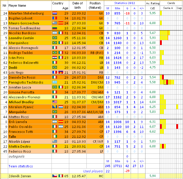Select Francesco Totti's name cell
Screen dimensions: 183x179
(30, 131)
